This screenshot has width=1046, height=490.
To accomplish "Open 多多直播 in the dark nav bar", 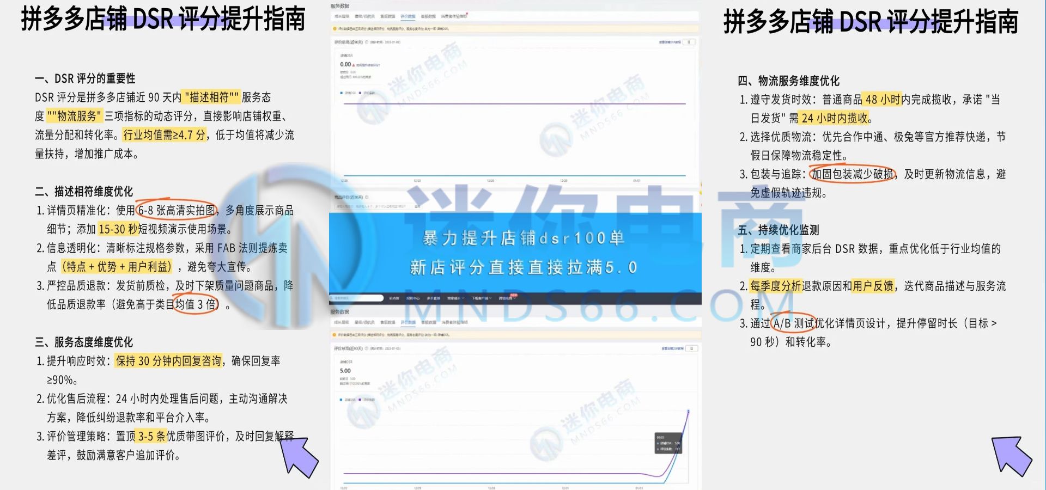I will click(x=433, y=298).
